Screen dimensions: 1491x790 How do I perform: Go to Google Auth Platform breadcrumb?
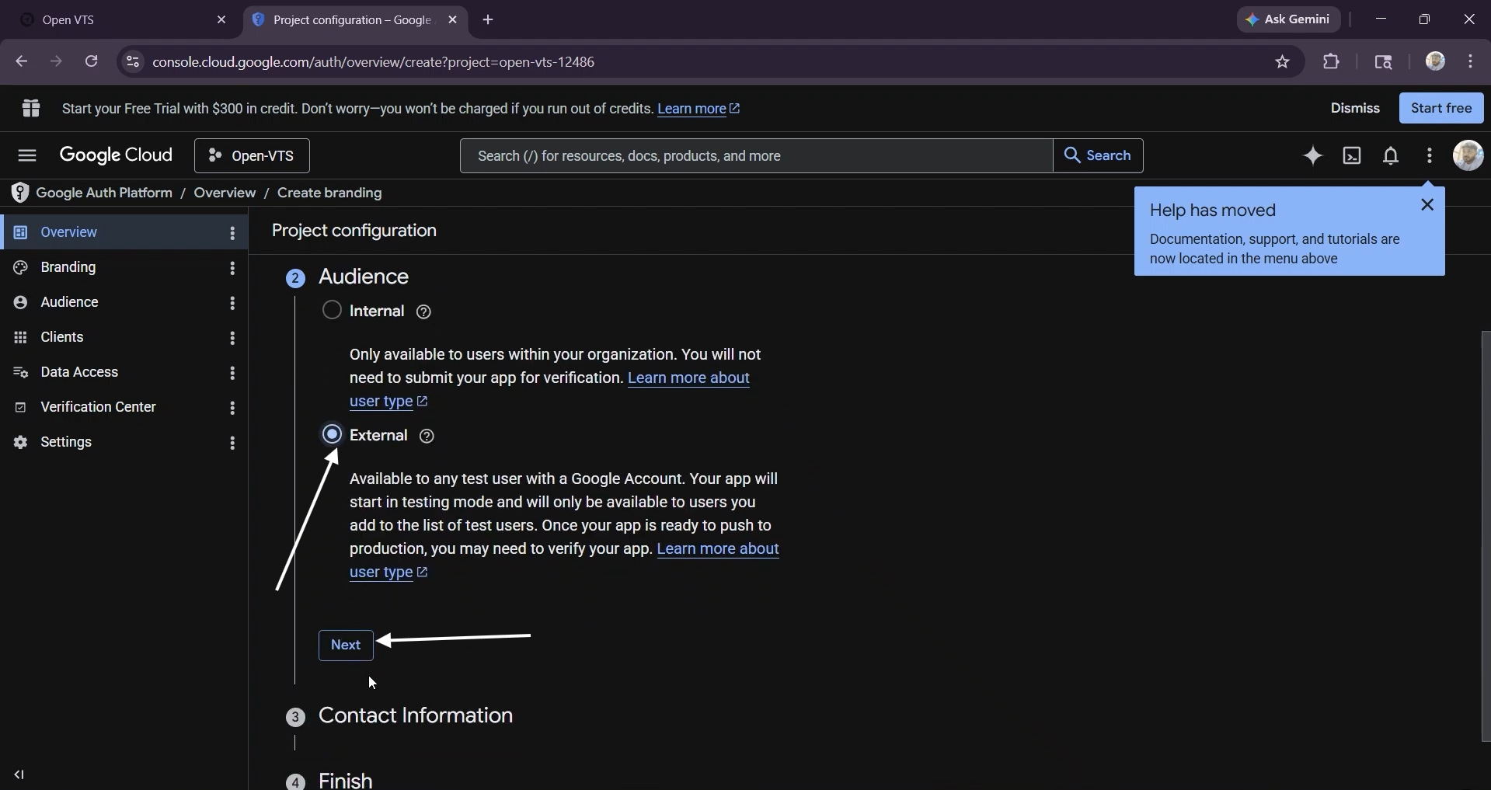pos(104,193)
